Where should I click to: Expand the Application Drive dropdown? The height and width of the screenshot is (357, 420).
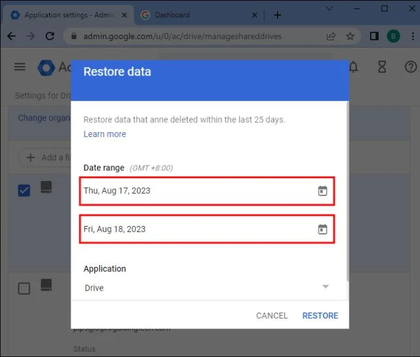coord(207,288)
